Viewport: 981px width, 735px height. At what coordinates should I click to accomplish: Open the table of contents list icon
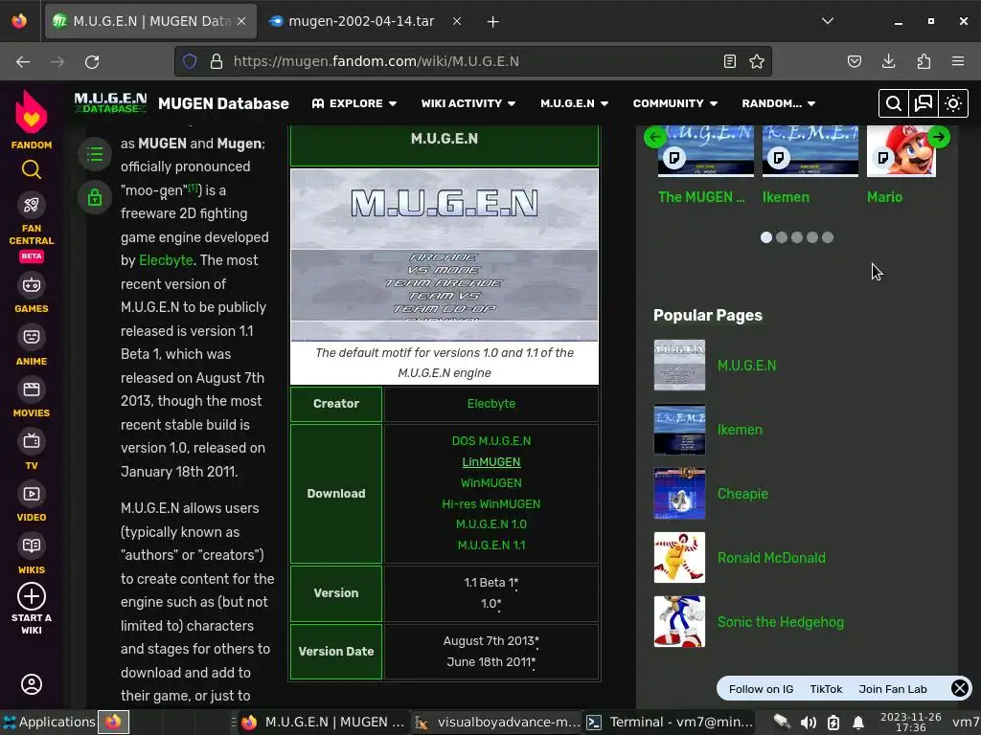[95, 154]
